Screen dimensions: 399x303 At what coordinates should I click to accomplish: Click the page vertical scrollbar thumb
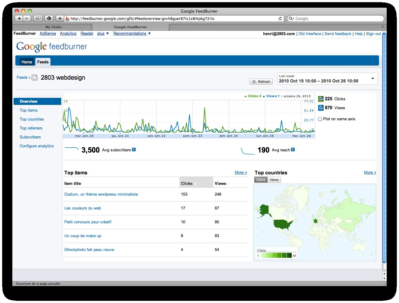(x=384, y=148)
